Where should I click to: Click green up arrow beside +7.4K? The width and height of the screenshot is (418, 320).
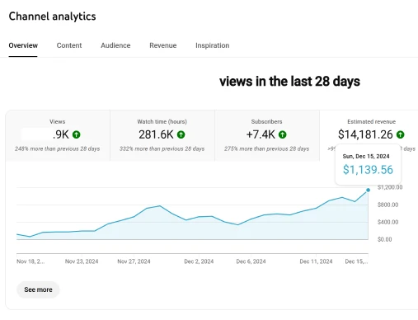(283, 134)
